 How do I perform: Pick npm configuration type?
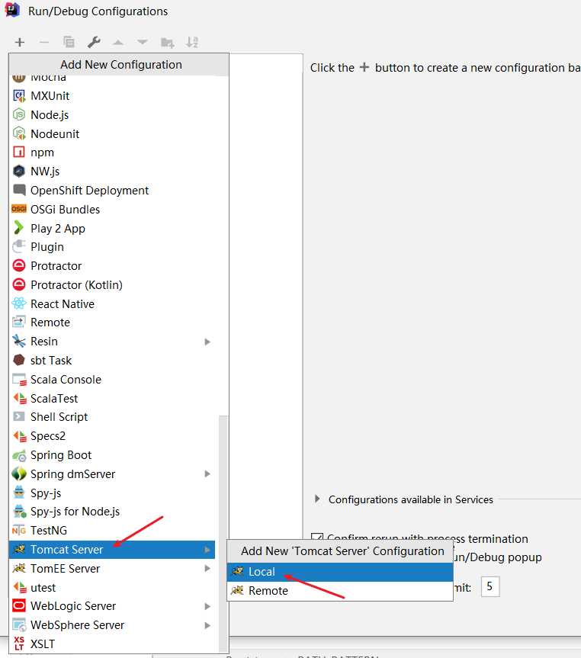(111, 152)
